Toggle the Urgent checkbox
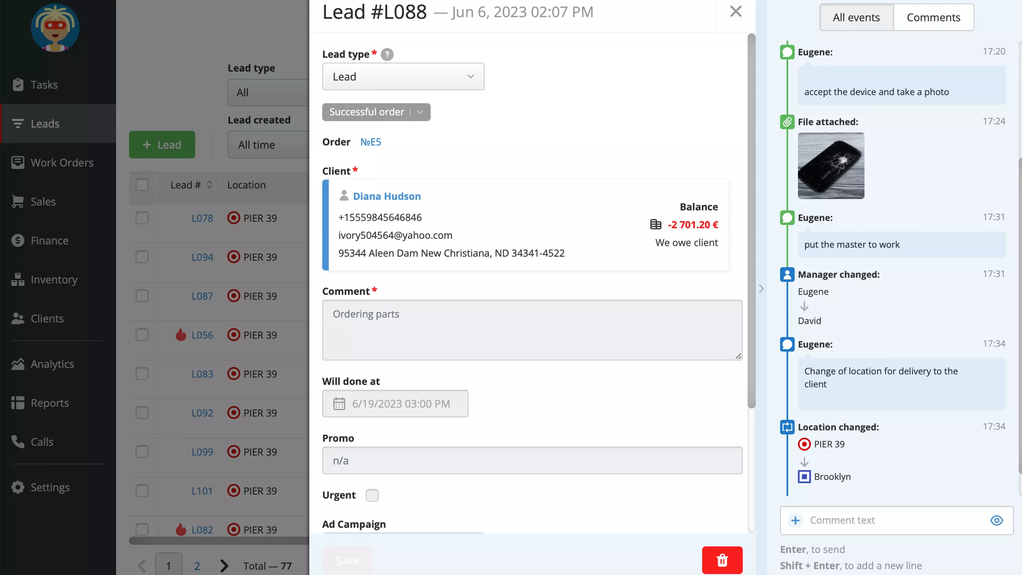This screenshot has height=575, width=1022. [372, 495]
